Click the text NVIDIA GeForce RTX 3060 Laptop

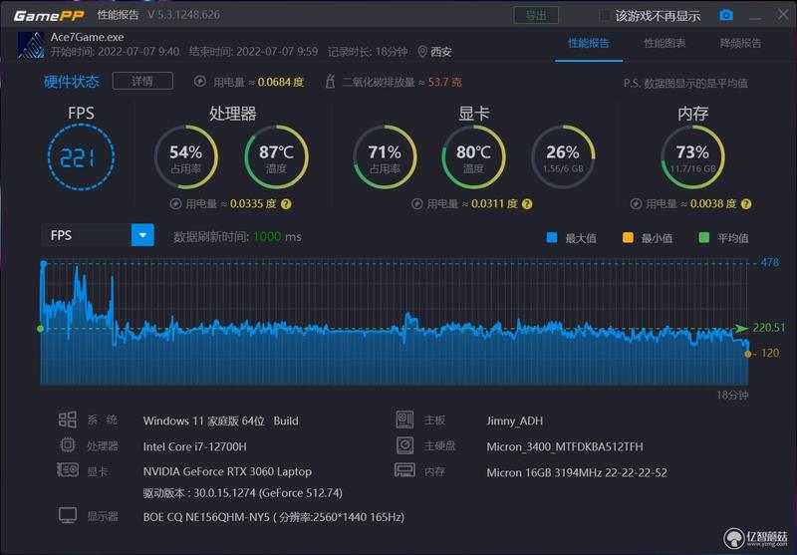[227, 471]
